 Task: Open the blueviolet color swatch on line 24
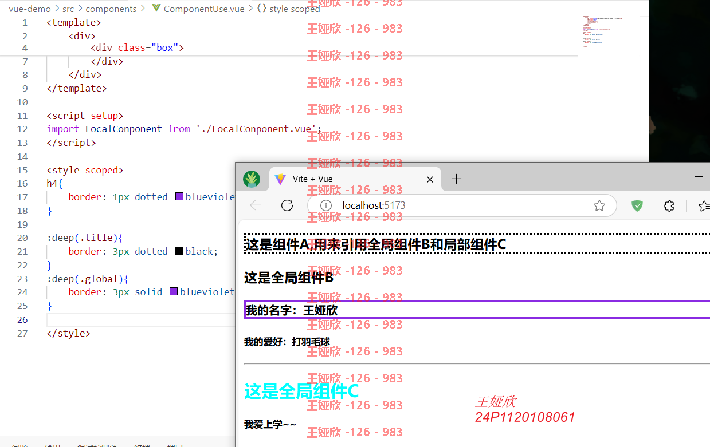pos(174,292)
